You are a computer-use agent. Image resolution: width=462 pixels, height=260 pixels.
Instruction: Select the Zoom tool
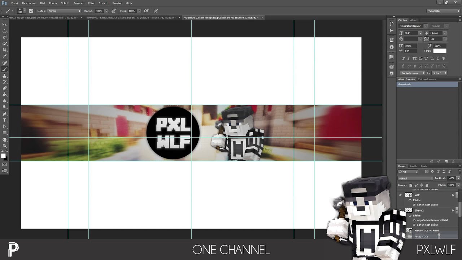5,146
